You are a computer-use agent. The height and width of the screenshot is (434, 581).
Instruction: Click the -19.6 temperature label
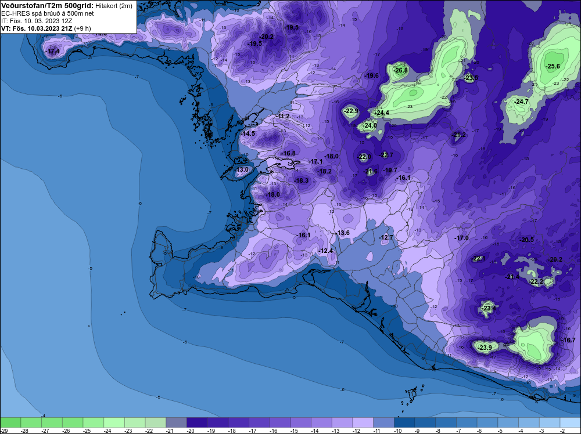(371, 75)
